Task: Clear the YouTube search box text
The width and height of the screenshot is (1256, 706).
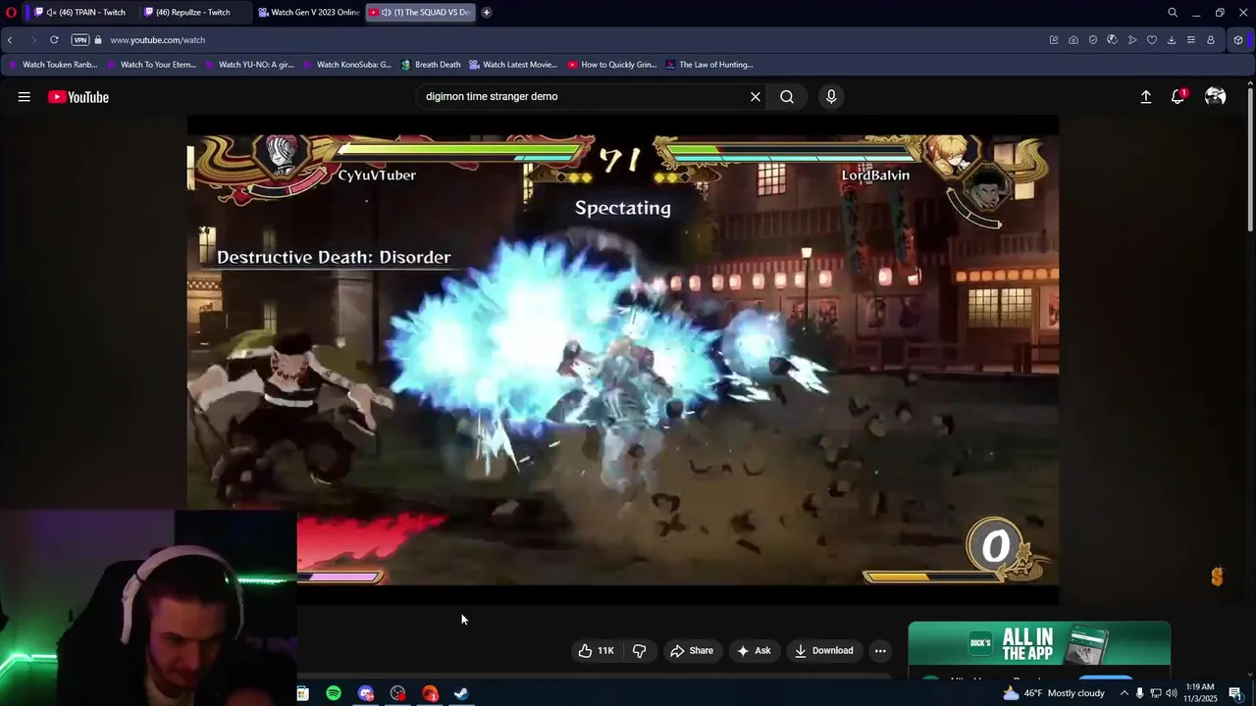Action: (756, 97)
